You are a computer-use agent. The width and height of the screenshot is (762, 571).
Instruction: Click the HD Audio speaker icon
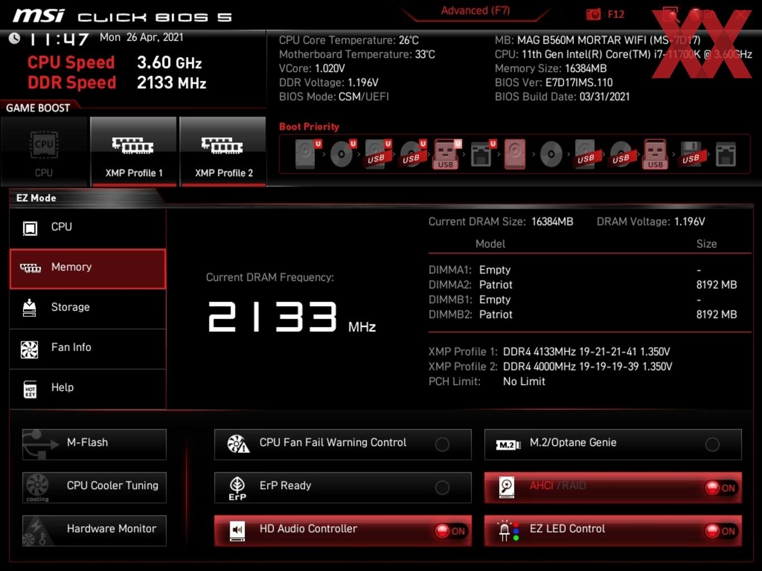point(238,531)
